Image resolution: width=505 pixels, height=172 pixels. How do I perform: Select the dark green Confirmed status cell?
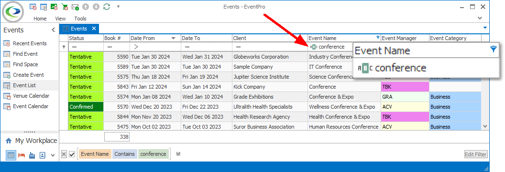coord(86,107)
